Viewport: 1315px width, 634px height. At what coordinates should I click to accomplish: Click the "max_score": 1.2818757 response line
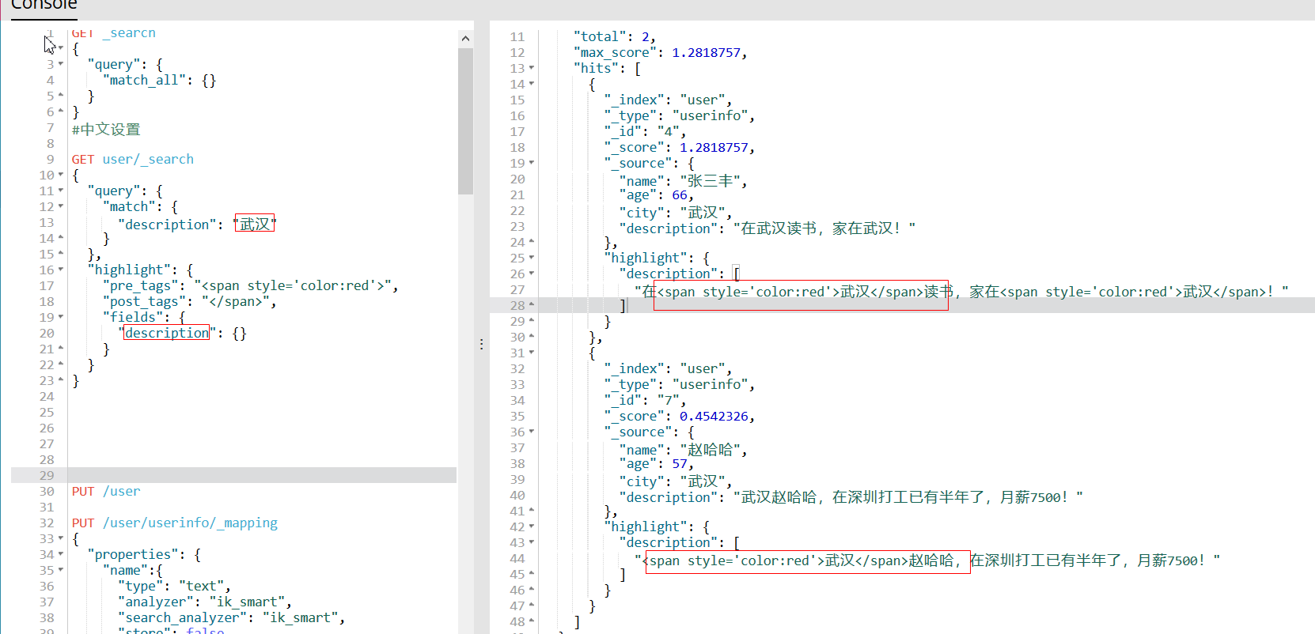coord(661,52)
